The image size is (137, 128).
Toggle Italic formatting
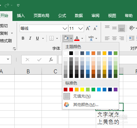[30, 38]
